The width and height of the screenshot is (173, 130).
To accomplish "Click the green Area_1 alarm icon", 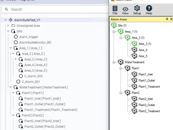I will (121, 31).
